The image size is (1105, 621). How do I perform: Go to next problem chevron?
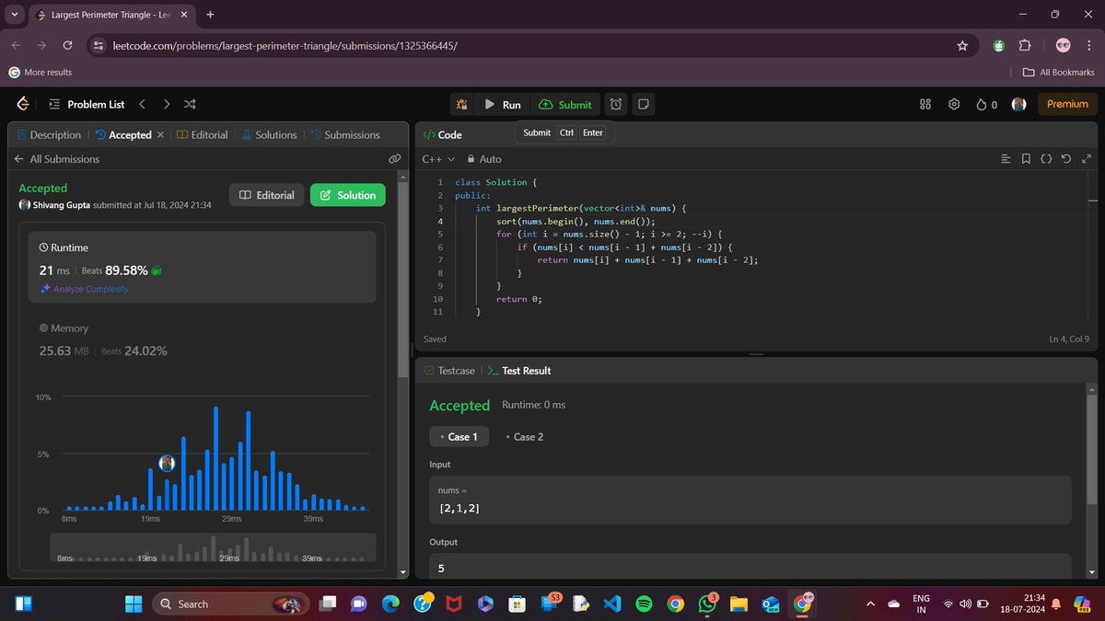[166, 104]
